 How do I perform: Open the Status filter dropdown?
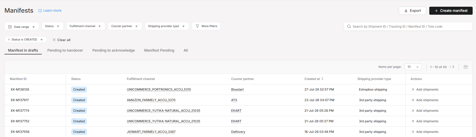click(53, 26)
